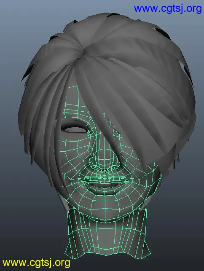Click the yellow www.cgtsj.org watermark link
Viewport: 204px width, 271px height.
tap(37, 263)
